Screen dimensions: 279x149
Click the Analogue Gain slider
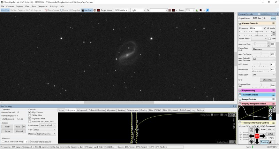click(x=260, y=44)
